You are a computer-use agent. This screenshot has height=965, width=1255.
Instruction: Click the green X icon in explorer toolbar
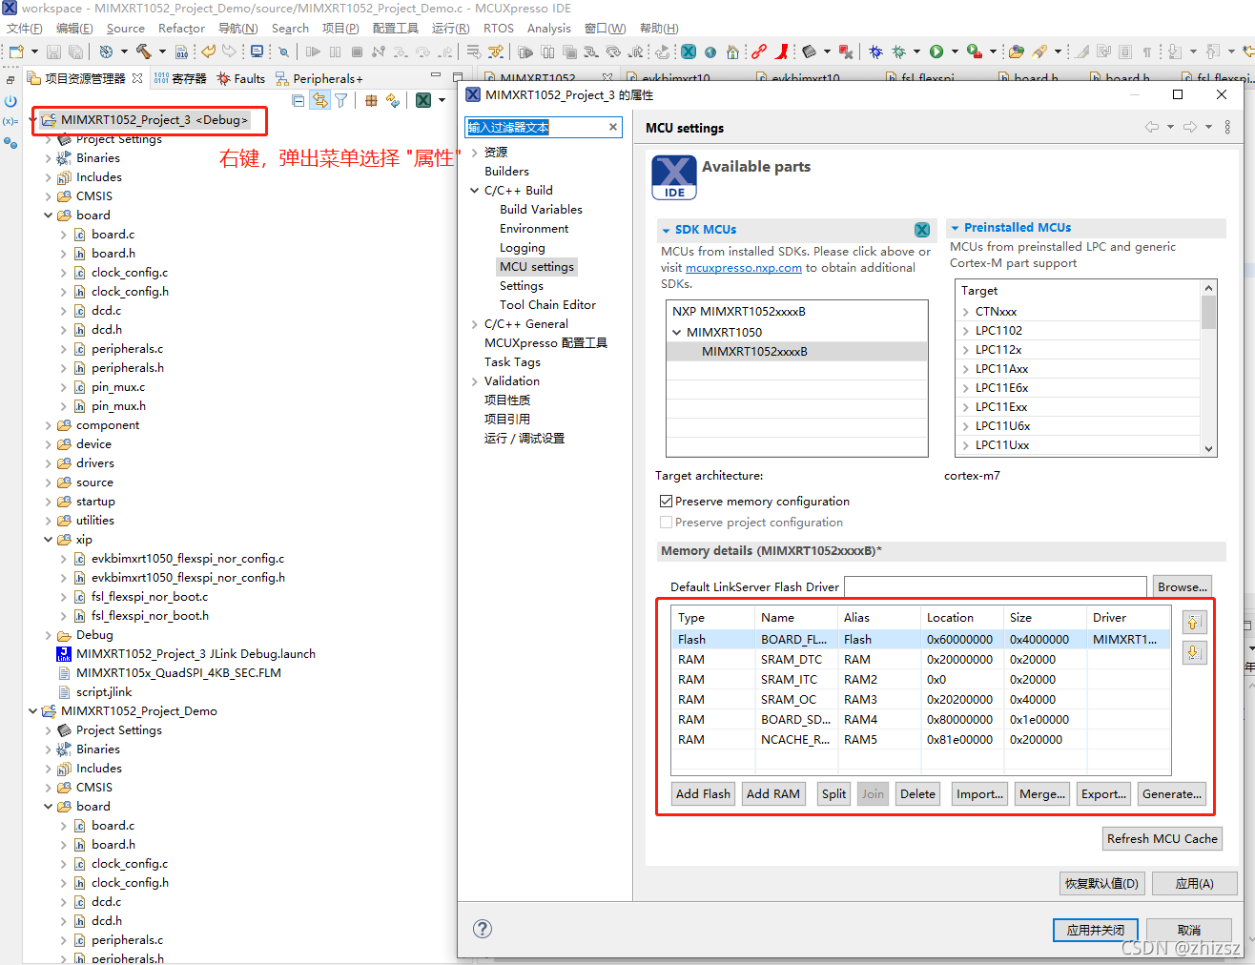(x=423, y=100)
